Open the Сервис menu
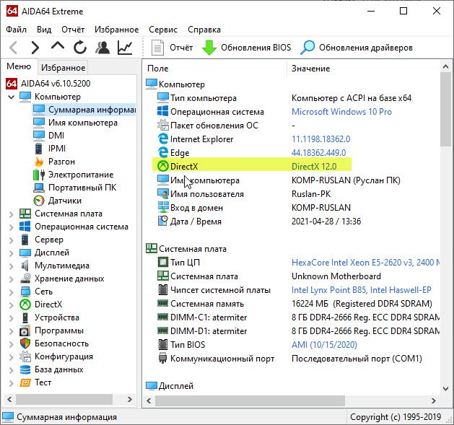Screen dimensions: 454x425 (163, 30)
